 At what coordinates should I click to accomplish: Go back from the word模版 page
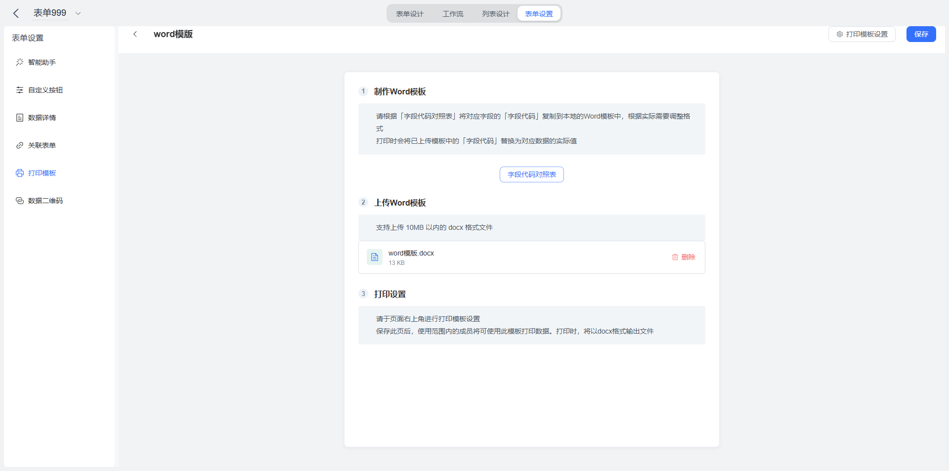pyautogui.click(x=135, y=34)
